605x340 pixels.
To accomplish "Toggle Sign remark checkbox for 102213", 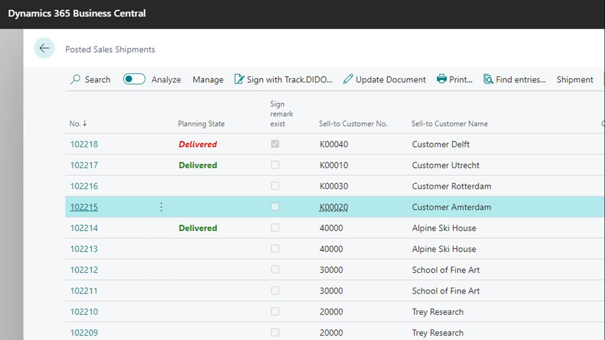I will click(275, 248).
